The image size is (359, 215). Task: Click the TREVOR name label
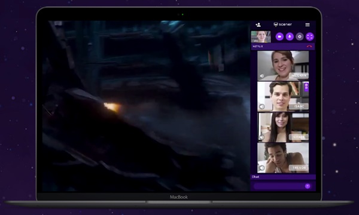[x=299, y=168]
